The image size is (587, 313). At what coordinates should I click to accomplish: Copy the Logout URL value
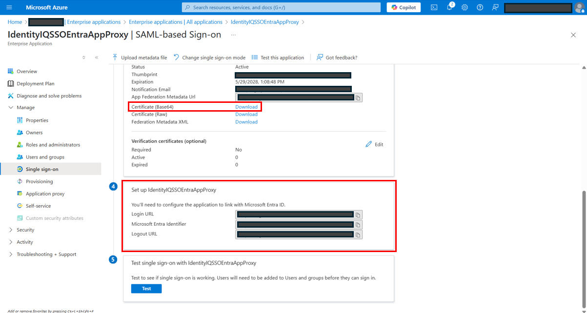click(358, 235)
